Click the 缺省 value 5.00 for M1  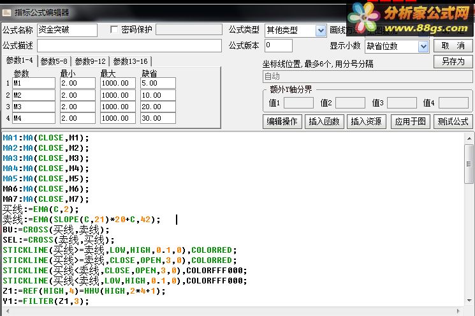[158, 83]
